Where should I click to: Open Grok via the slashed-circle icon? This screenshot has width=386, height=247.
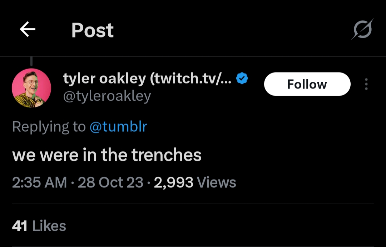coord(362,29)
